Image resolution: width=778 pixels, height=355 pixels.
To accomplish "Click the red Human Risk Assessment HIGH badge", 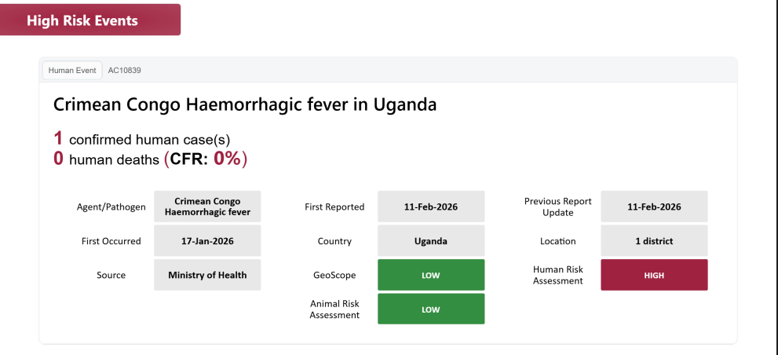I will (654, 275).
